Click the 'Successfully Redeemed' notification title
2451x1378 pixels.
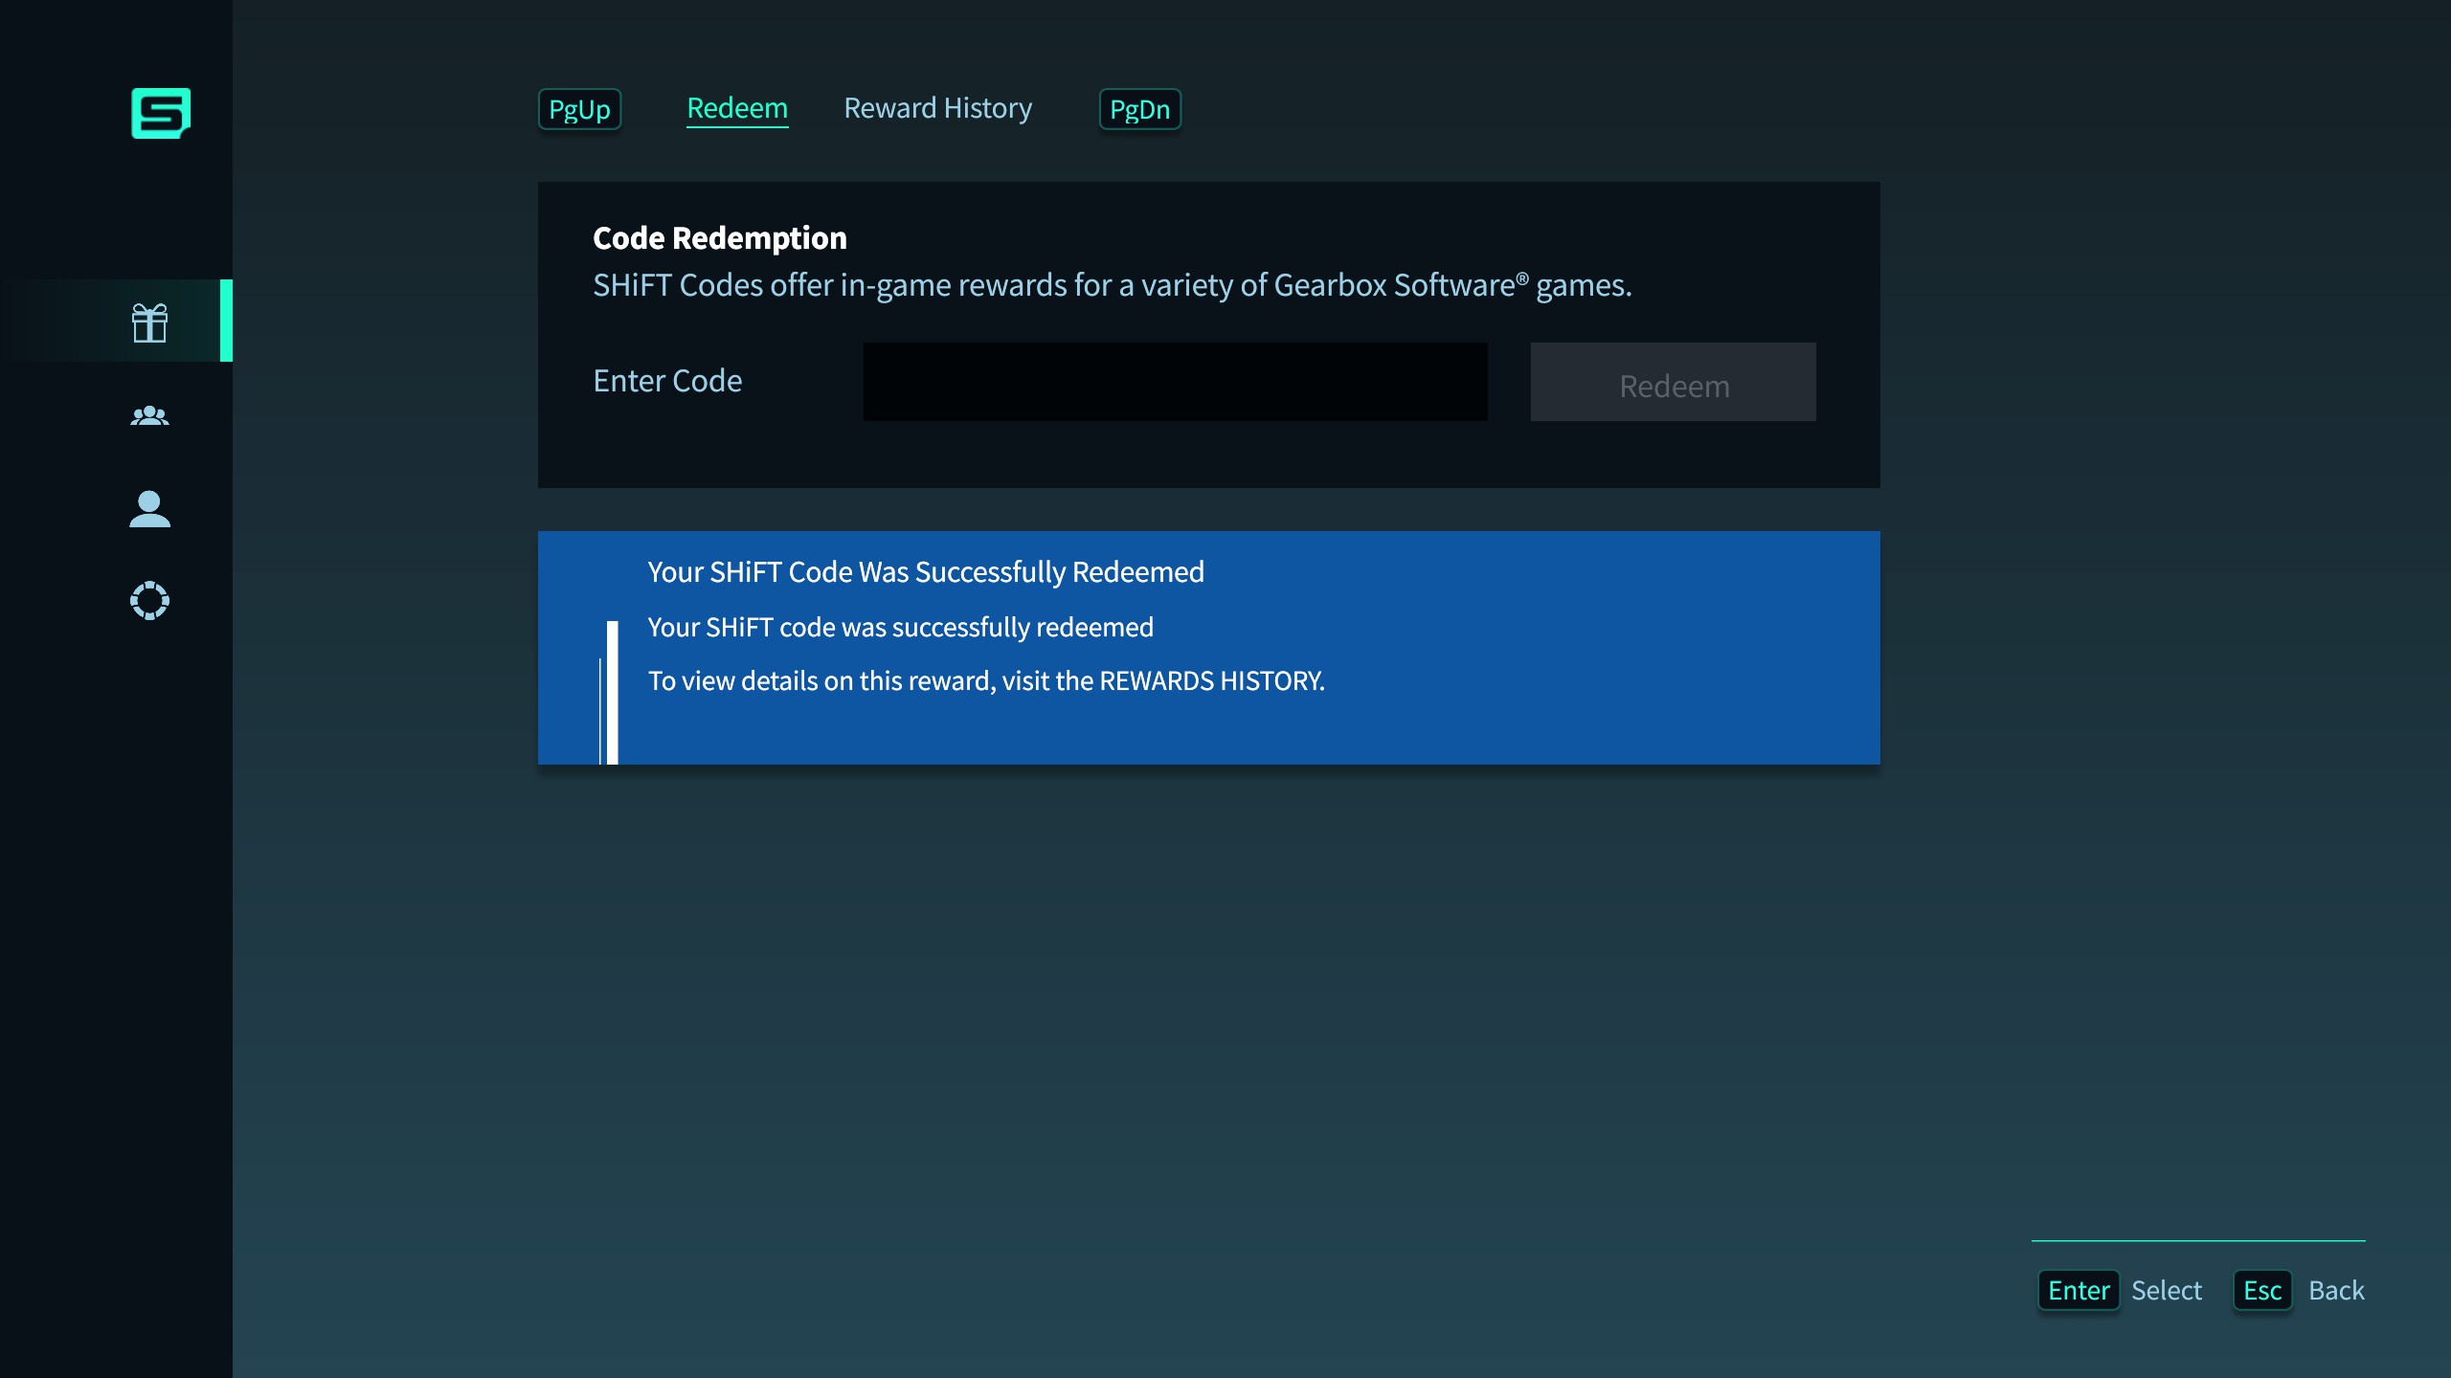[925, 572]
